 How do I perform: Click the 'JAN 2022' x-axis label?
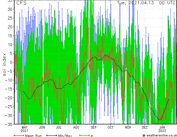coord(162,129)
